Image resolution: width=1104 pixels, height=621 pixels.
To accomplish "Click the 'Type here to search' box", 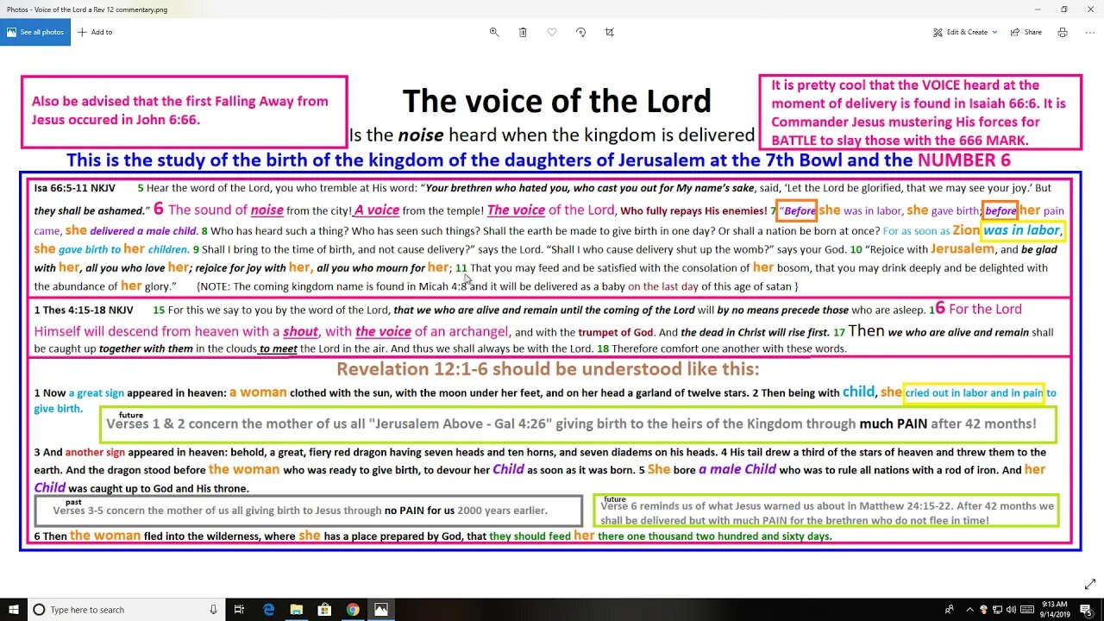I will pos(127,610).
